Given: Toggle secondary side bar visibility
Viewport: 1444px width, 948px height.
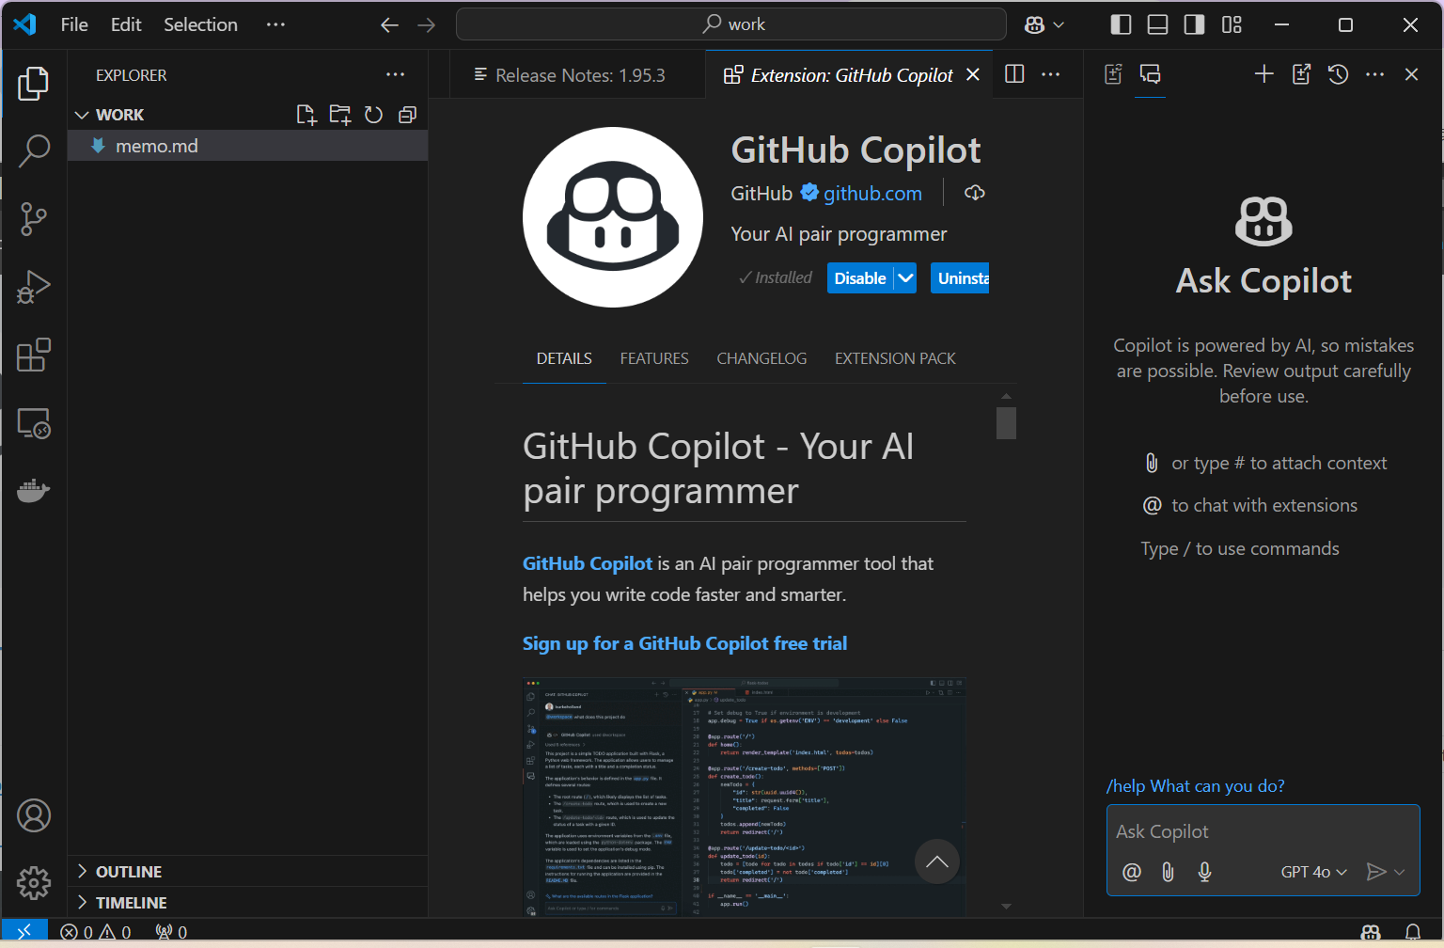Looking at the screenshot, I should click(x=1194, y=24).
